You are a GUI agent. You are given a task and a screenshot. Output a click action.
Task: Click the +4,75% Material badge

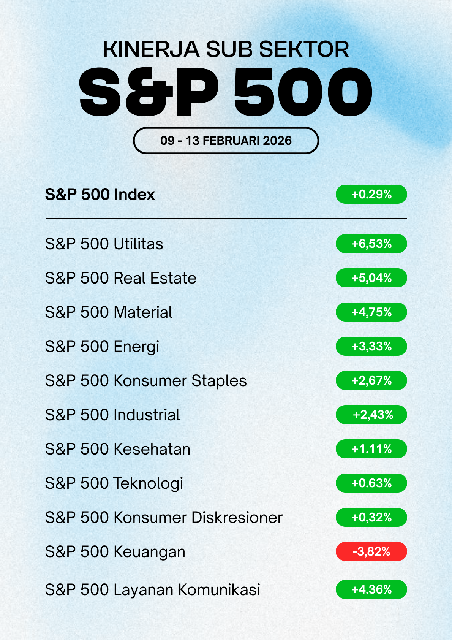pyautogui.click(x=371, y=312)
